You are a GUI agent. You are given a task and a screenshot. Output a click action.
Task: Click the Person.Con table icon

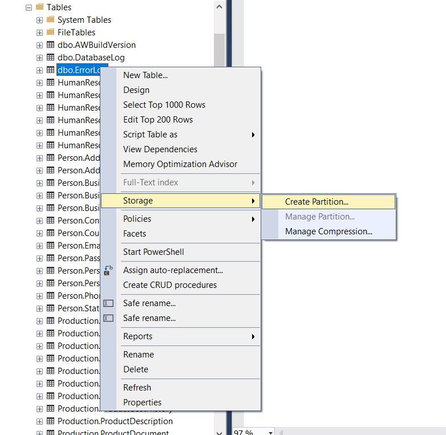[50, 220]
